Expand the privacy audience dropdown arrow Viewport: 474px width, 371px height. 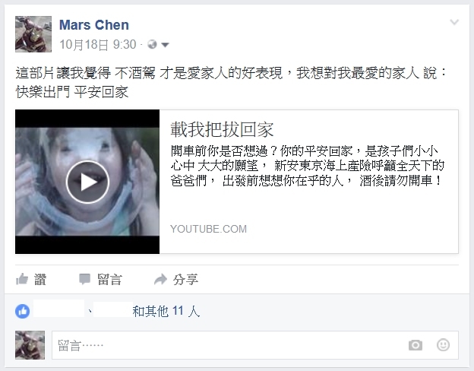pos(165,45)
